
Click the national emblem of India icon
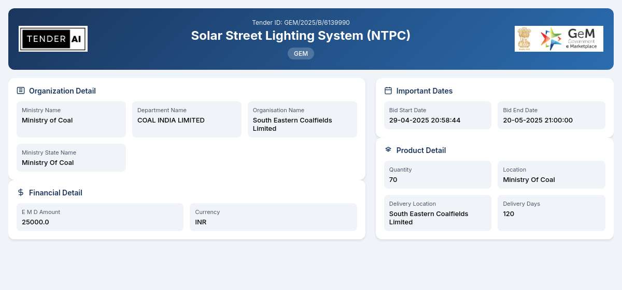525,39
